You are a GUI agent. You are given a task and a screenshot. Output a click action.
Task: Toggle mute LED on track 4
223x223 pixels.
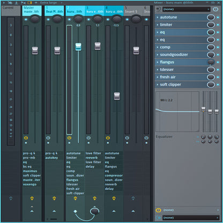tap(108, 19)
